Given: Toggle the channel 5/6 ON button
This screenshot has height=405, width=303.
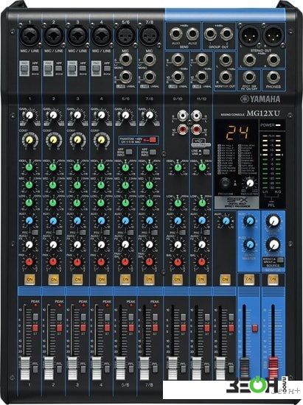Looking at the screenshot, I should click(125, 279).
